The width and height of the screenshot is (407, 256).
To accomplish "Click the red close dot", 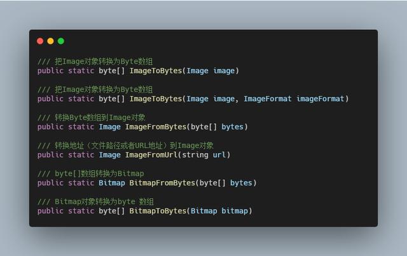I will 40,41.
